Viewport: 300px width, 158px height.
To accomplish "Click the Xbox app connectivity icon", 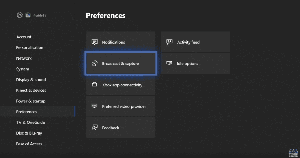I will [x=94, y=84].
